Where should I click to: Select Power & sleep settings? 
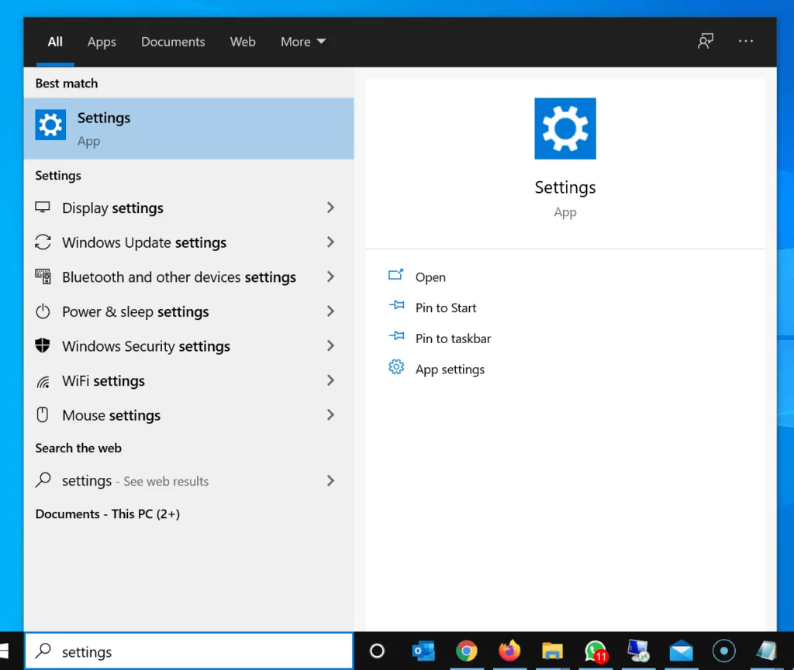click(136, 311)
